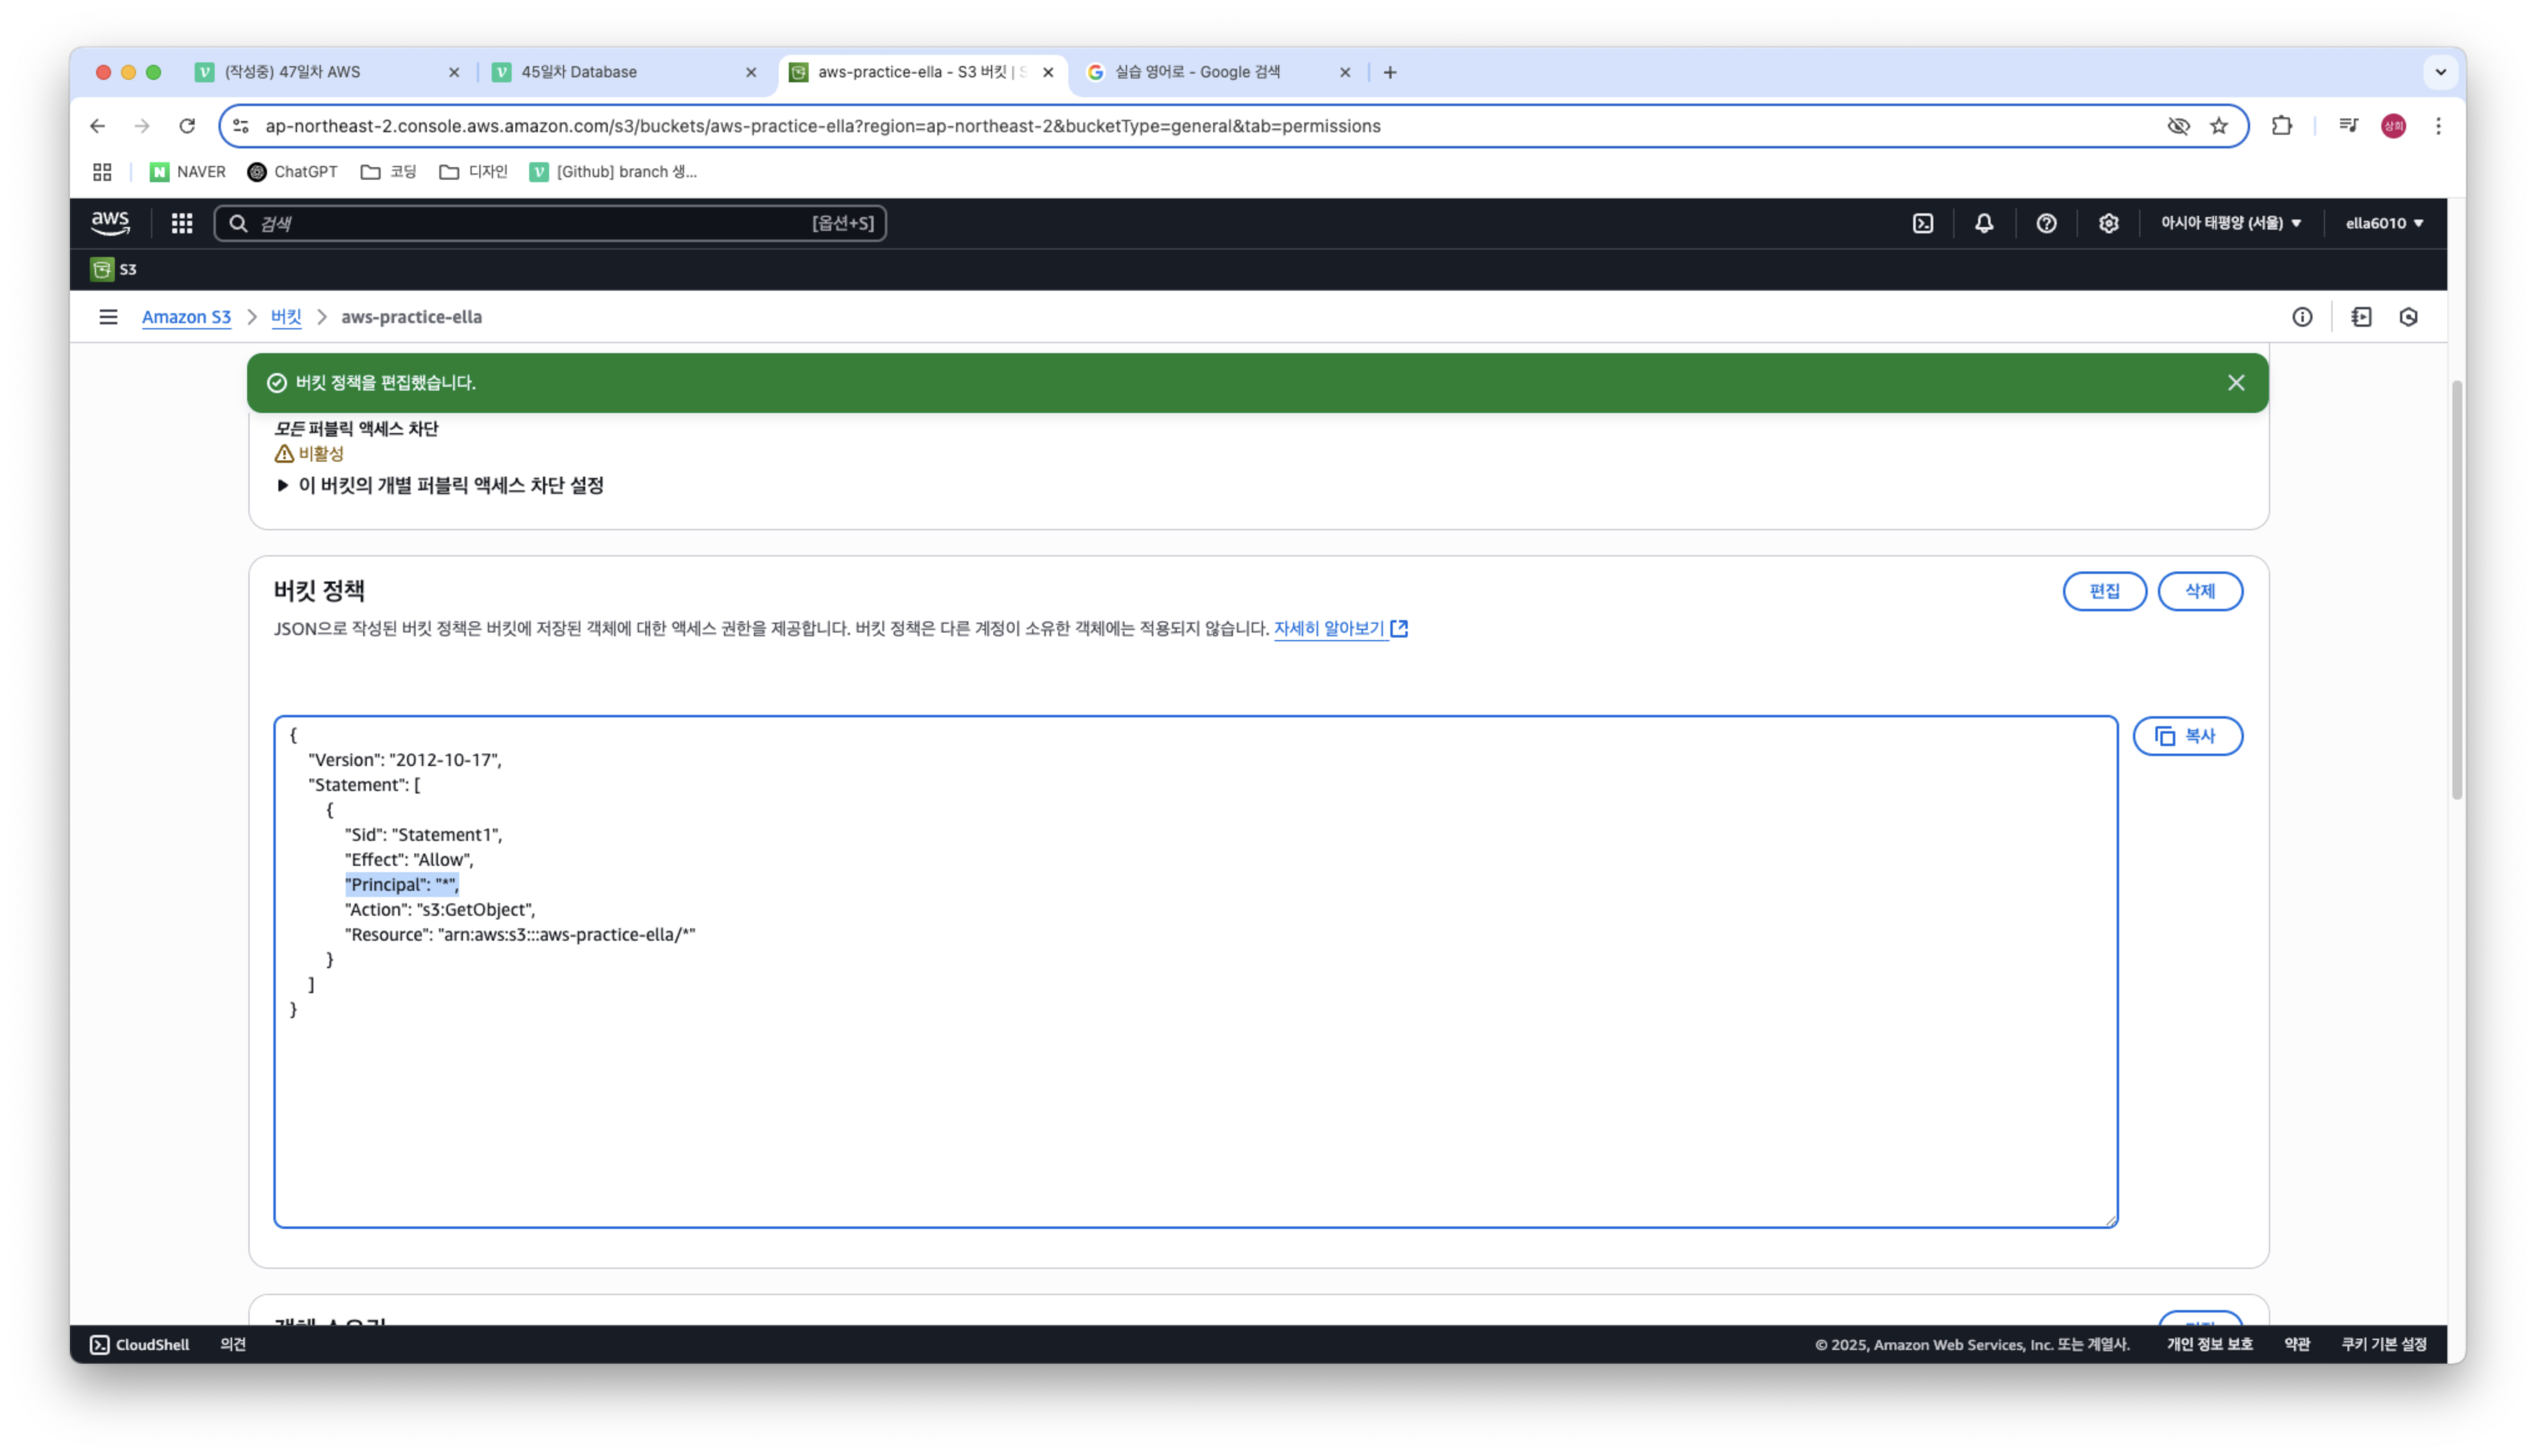
Task: Open the NAVER bookmark
Action: pos(188,172)
